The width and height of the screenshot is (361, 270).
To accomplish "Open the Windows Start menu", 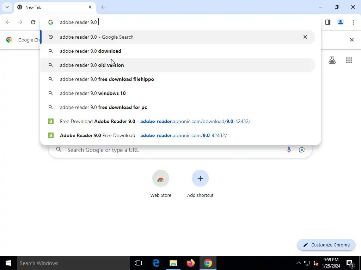I will (x=8, y=263).
